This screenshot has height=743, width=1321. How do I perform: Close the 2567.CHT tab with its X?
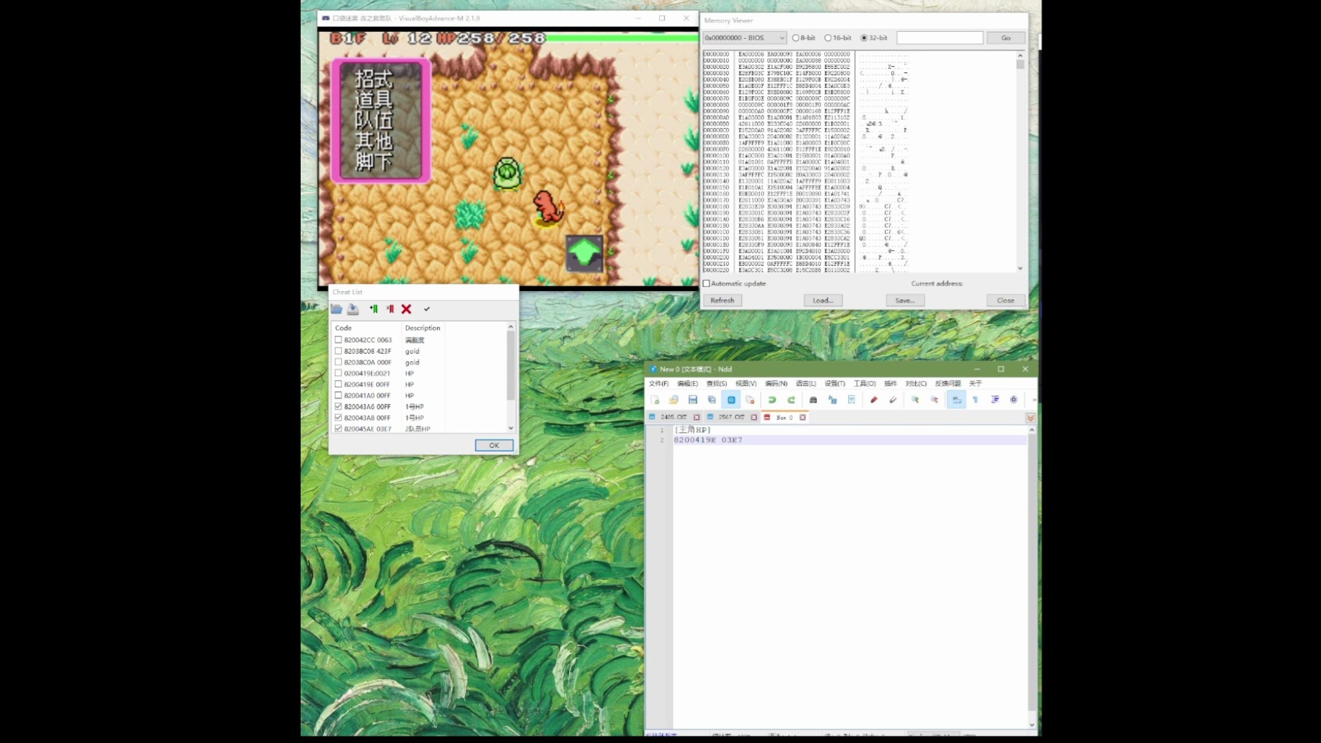point(754,418)
